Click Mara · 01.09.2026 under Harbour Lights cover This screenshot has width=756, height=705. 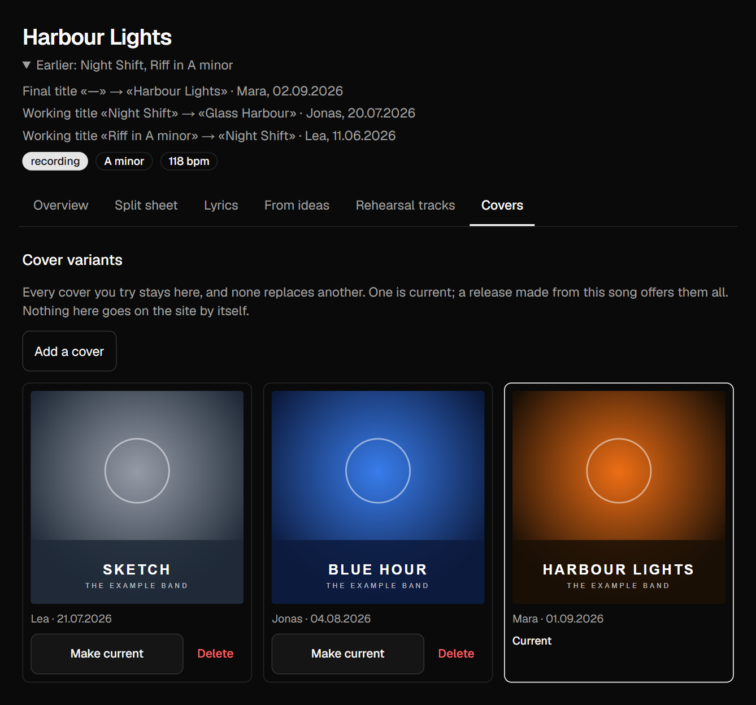[558, 619]
